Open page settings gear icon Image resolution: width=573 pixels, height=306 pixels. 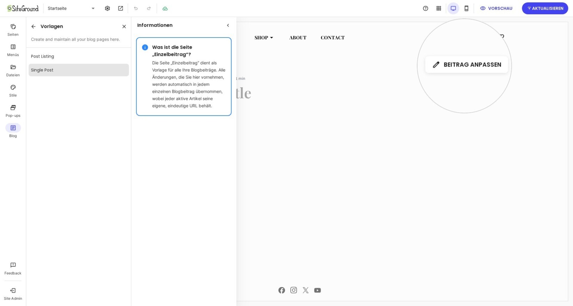(107, 8)
